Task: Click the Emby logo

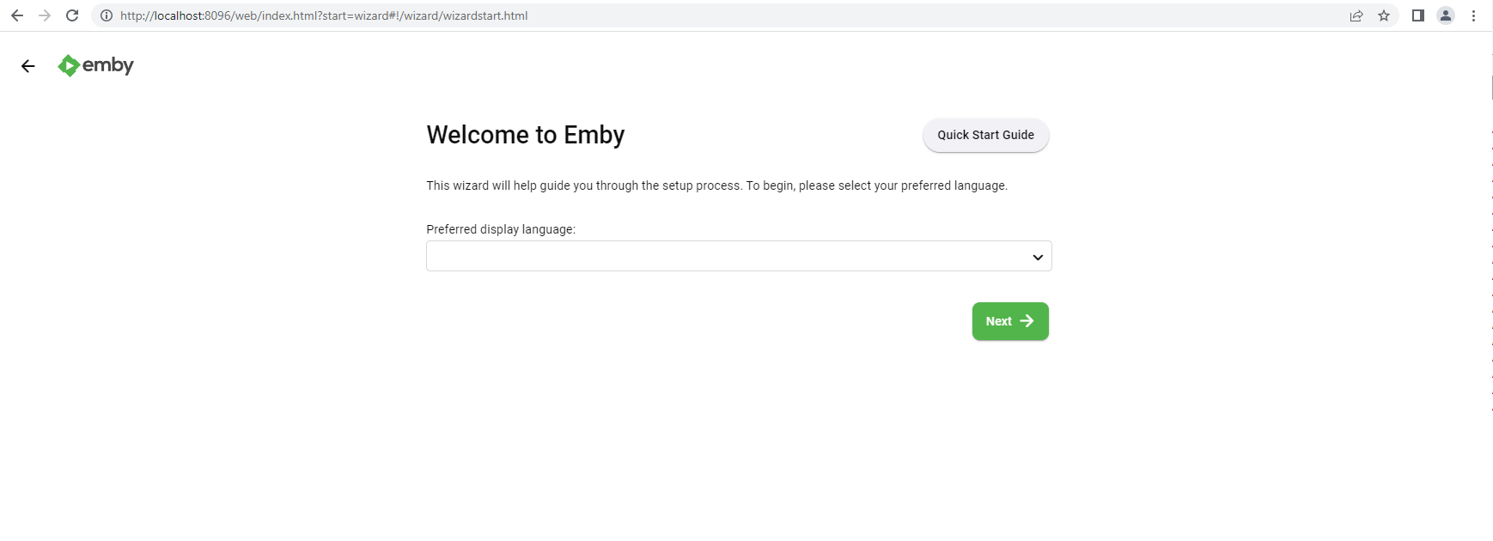Action: coord(96,65)
